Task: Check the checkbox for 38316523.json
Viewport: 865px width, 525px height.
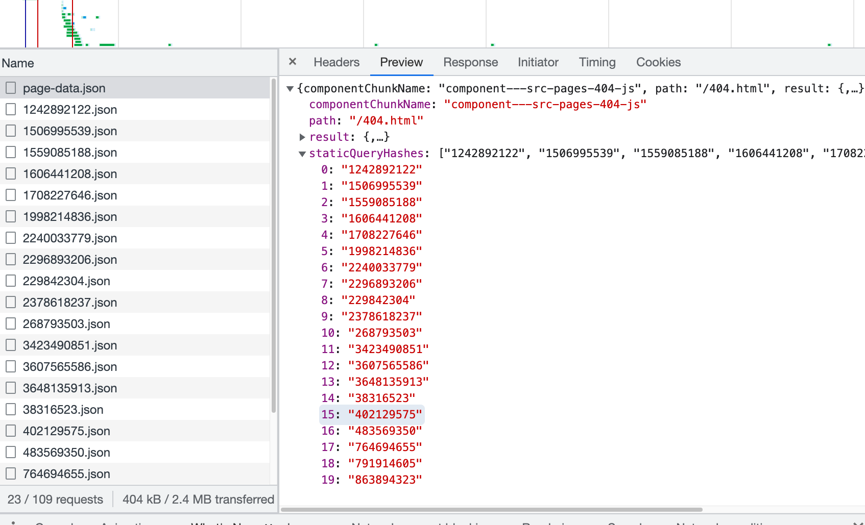Action: point(11,409)
